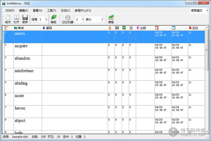
Task: Click the red calendar column header icon
Action: pos(157,28)
